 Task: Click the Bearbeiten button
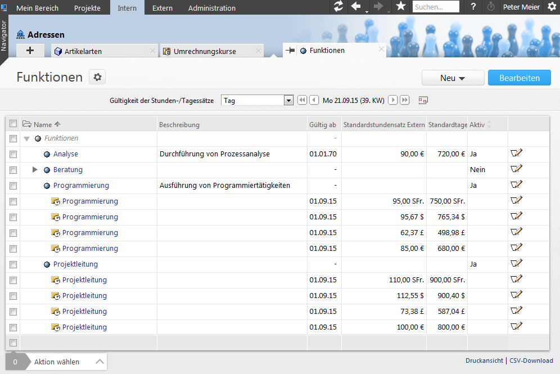519,78
